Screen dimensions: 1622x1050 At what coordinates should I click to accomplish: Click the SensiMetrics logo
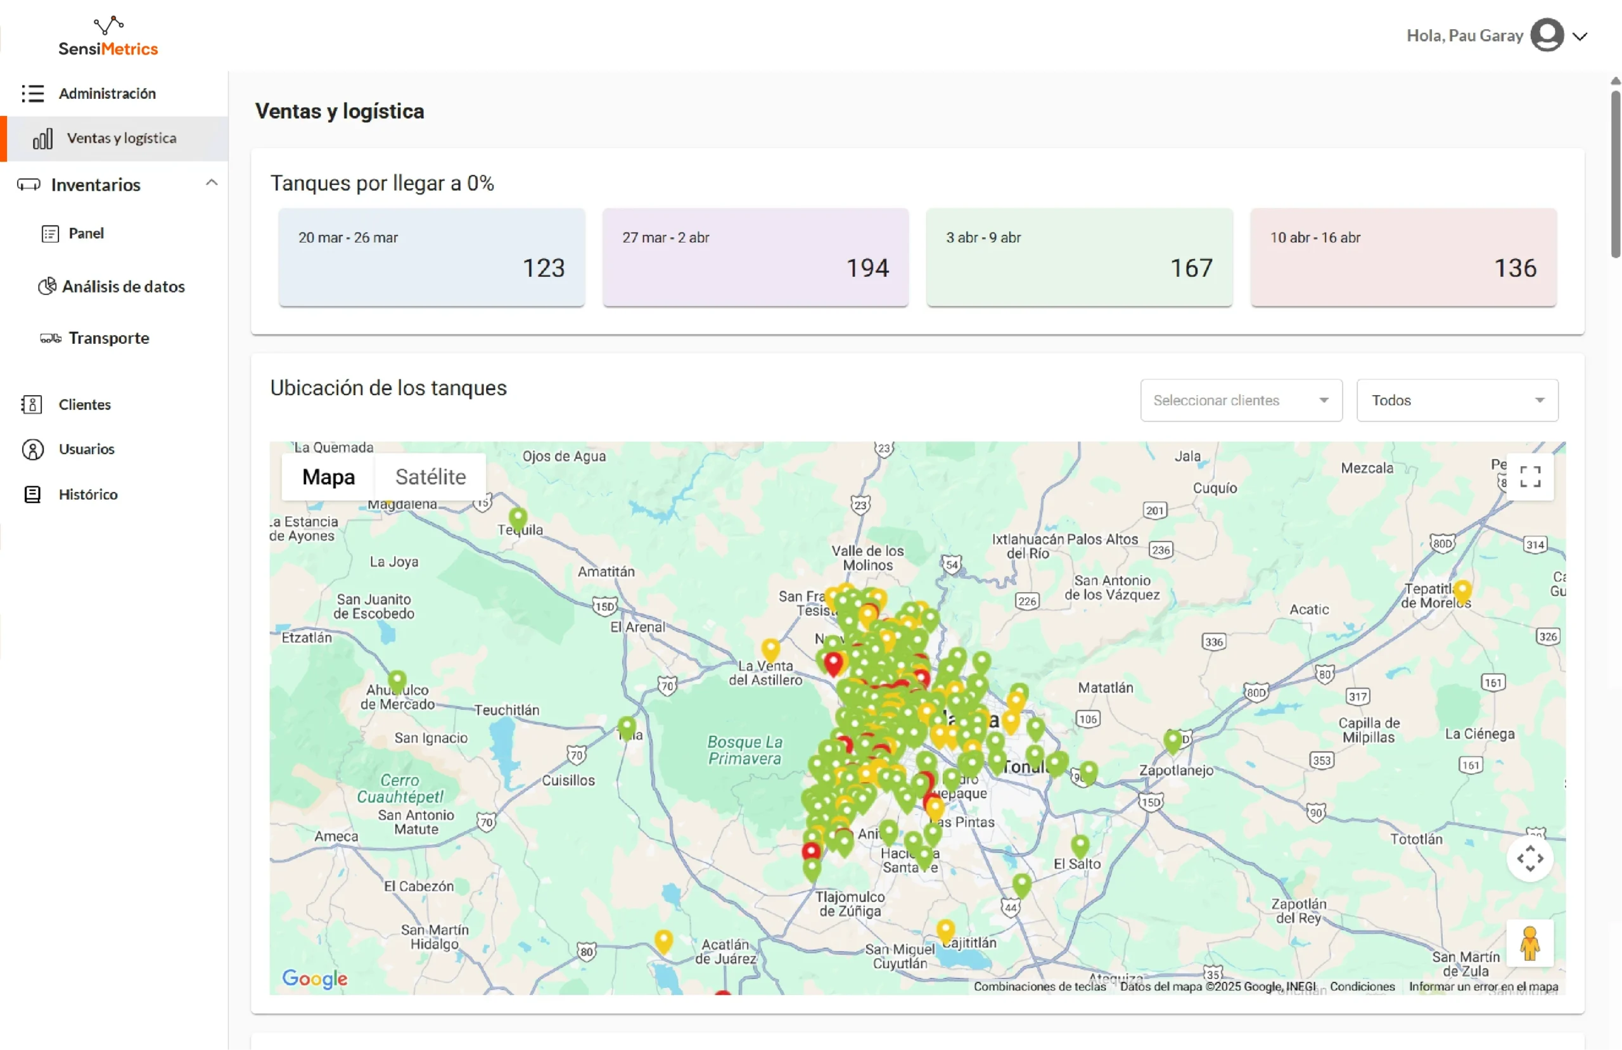pyautogui.click(x=108, y=36)
